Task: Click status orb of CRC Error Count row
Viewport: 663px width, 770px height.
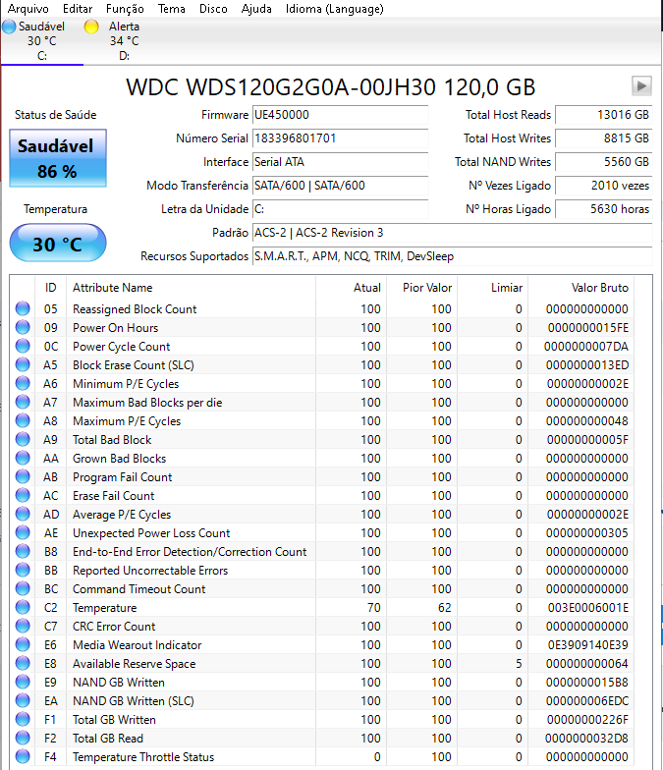Action: click(23, 626)
